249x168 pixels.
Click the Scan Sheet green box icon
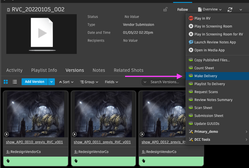(191, 108)
